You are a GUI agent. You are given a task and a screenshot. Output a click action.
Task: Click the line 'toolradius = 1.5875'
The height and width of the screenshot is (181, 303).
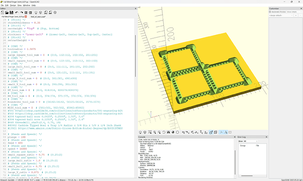(x=22, y=49)
